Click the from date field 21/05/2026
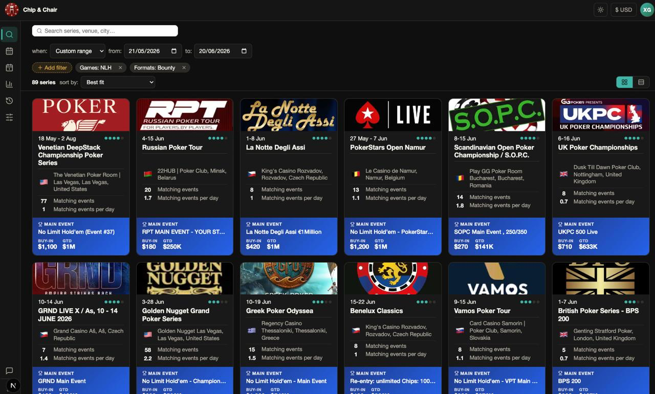655x394 pixels. click(x=153, y=51)
